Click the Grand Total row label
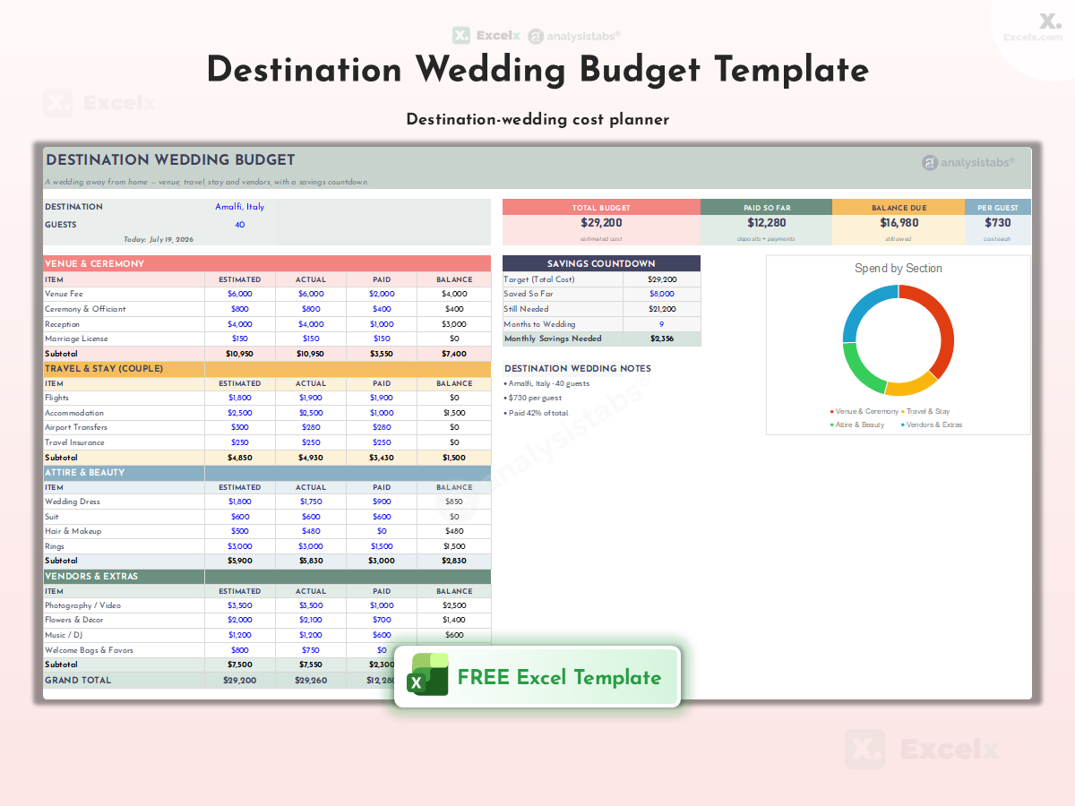 pos(124,681)
